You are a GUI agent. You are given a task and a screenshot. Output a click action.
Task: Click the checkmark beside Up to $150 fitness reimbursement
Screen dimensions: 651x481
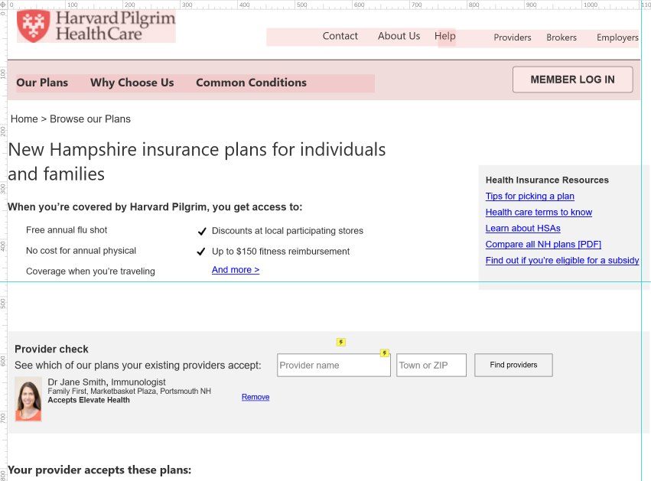point(201,252)
